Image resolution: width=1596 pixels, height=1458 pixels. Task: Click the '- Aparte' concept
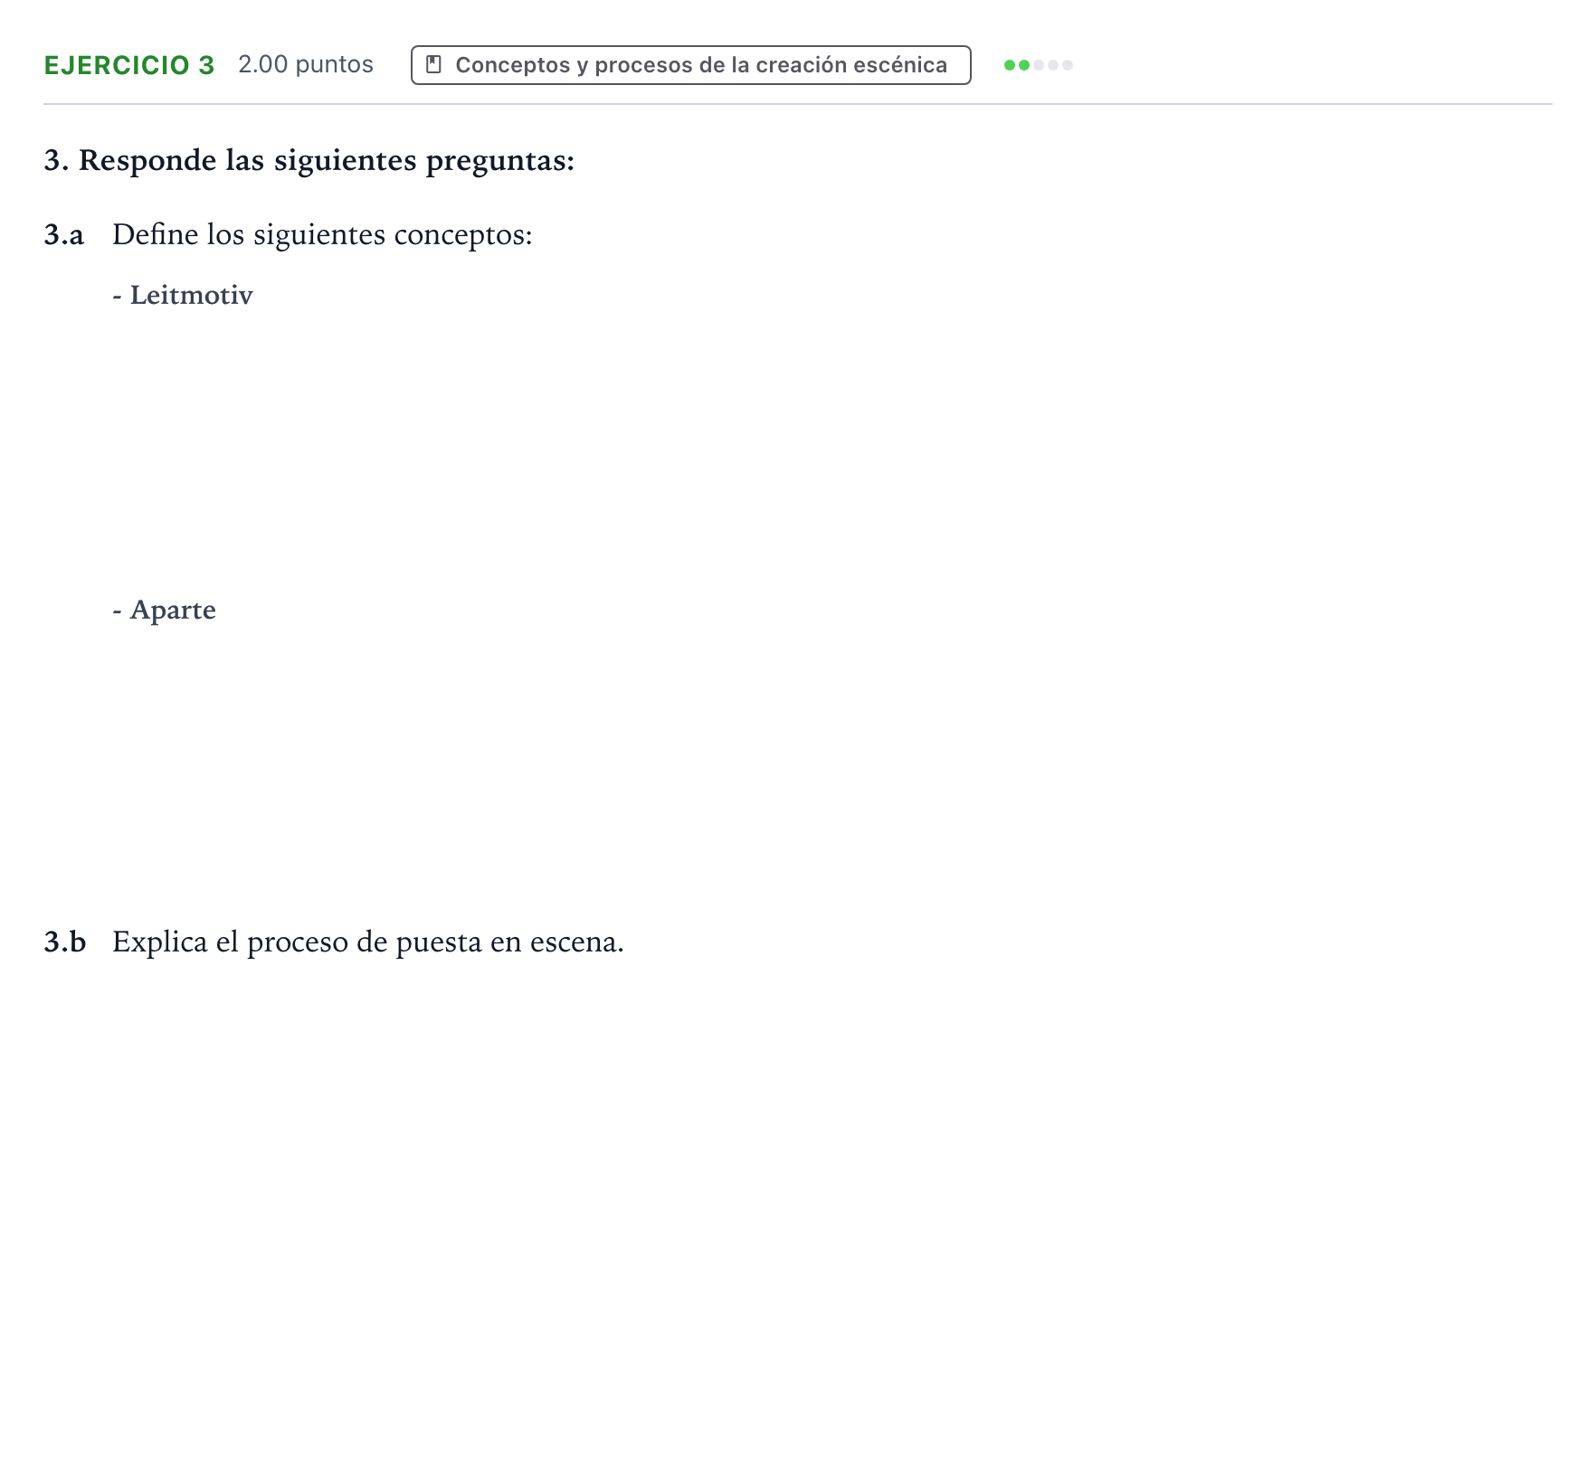[164, 611]
